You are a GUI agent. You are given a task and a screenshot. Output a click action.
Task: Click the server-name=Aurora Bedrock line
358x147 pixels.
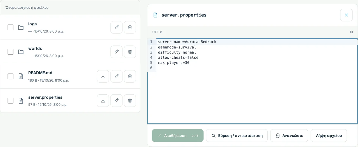tap(187, 42)
